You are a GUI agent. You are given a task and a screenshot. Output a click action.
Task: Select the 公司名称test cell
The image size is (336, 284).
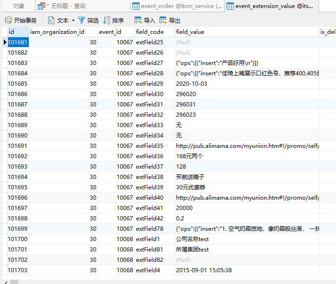click(x=247, y=239)
